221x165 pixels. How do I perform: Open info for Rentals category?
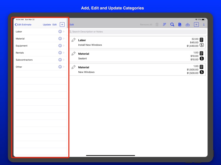[60, 53]
